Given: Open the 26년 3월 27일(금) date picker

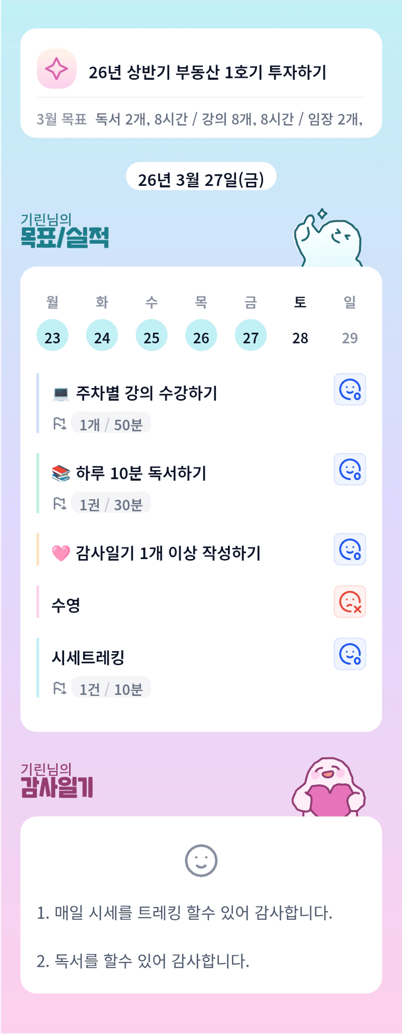Looking at the screenshot, I should (x=201, y=180).
